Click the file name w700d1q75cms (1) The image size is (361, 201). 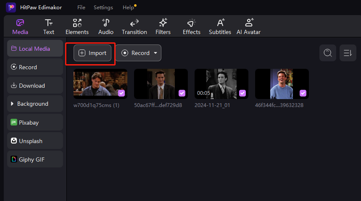pos(96,105)
